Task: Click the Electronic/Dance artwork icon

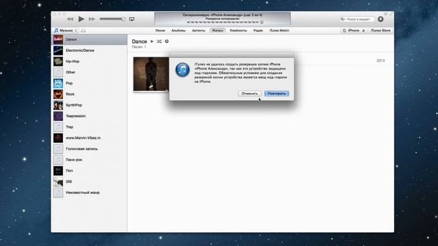Action: click(x=58, y=51)
